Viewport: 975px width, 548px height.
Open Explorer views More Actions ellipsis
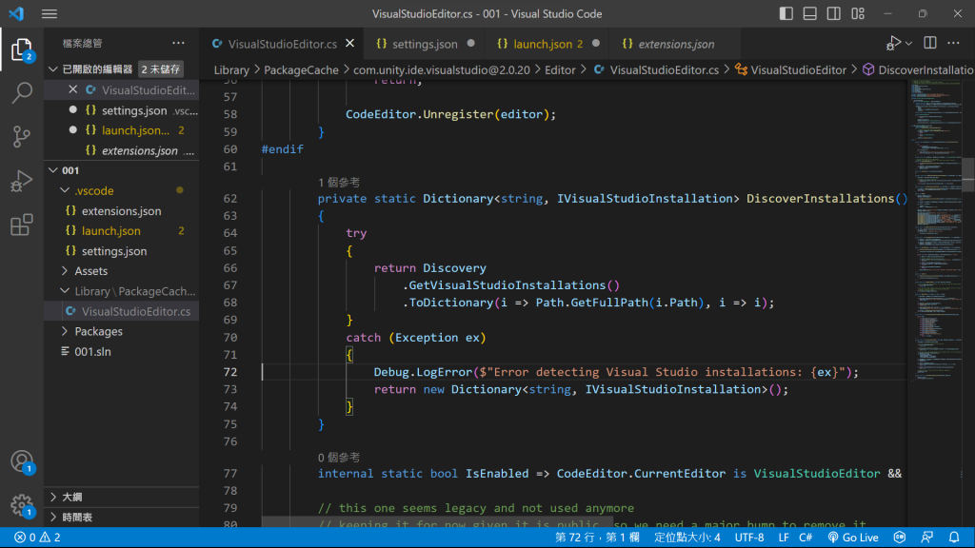(178, 43)
